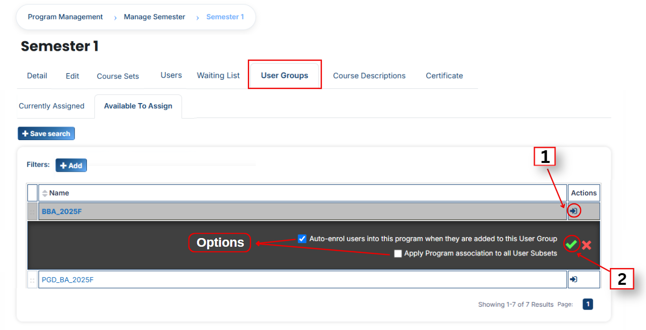The width and height of the screenshot is (646, 330).
Task: Uncheck Auto-enrol users into this program
Action: click(x=302, y=239)
